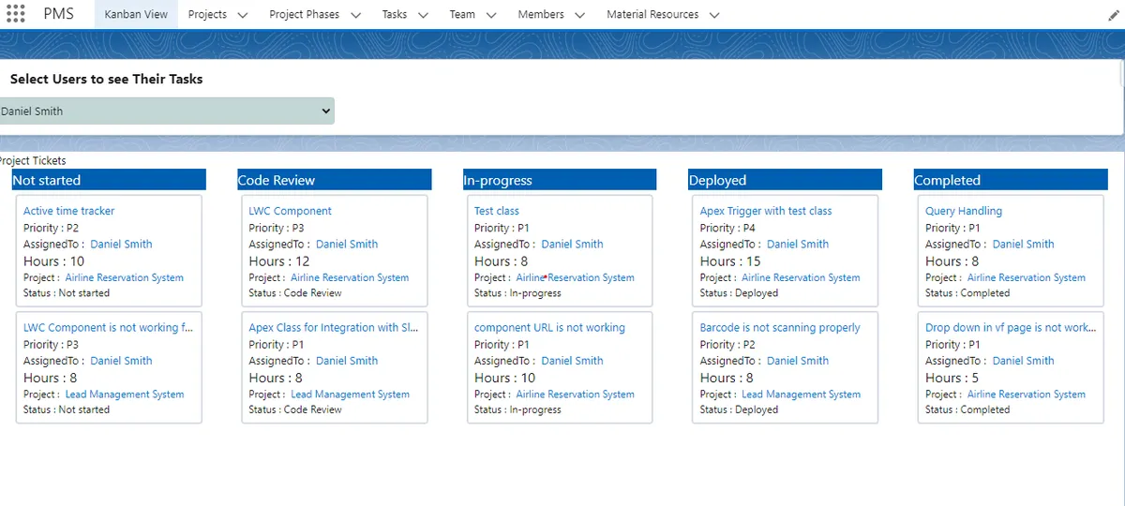Image resolution: width=1125 pixels, height=506 pixels.
Task: Open Barcode is not scanning properly ticket
Action: click(x=780, y=328)
